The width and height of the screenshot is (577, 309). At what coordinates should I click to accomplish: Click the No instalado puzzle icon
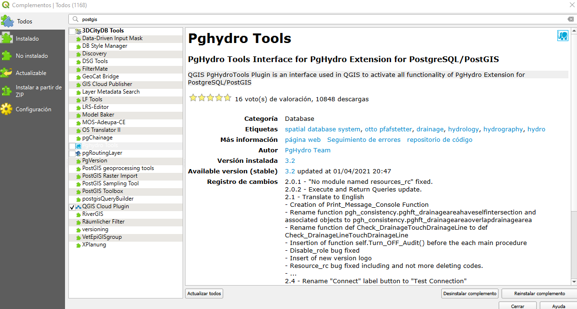[x=7, y=56]
